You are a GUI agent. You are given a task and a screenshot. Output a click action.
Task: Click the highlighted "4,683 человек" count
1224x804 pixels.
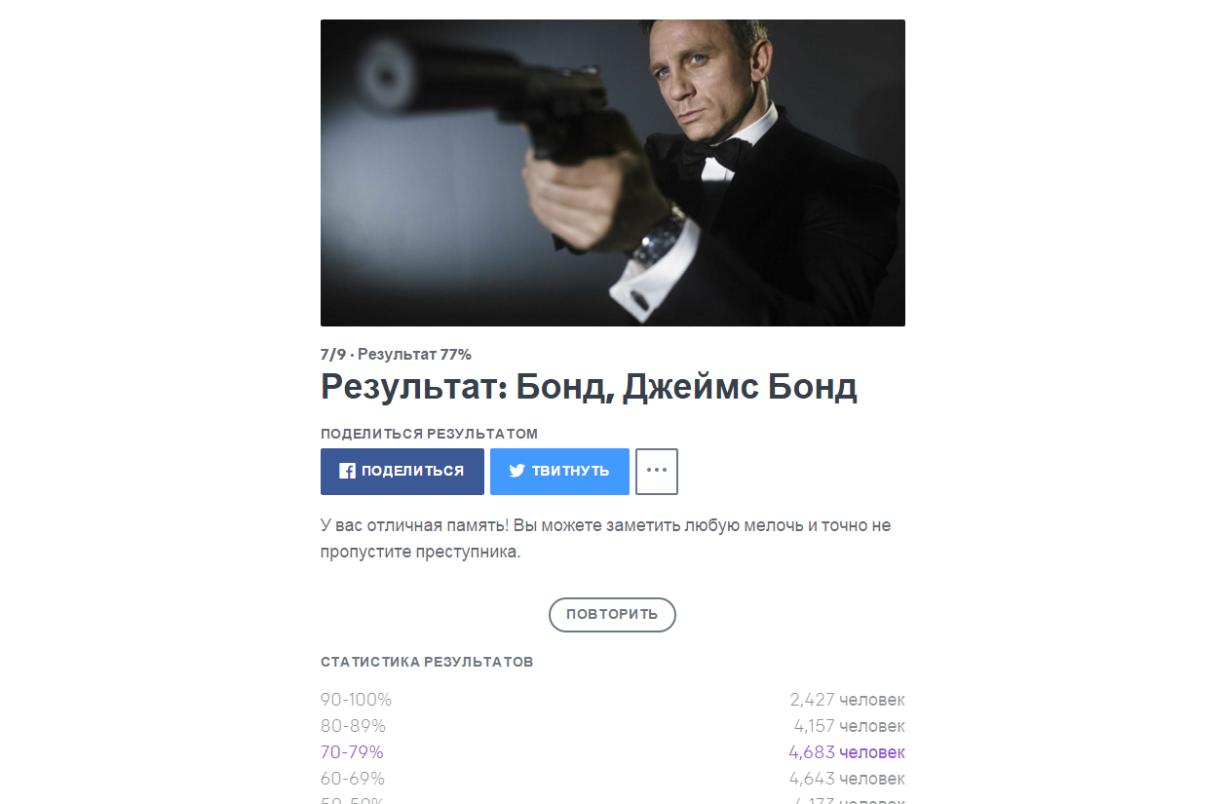coord(847,752)
